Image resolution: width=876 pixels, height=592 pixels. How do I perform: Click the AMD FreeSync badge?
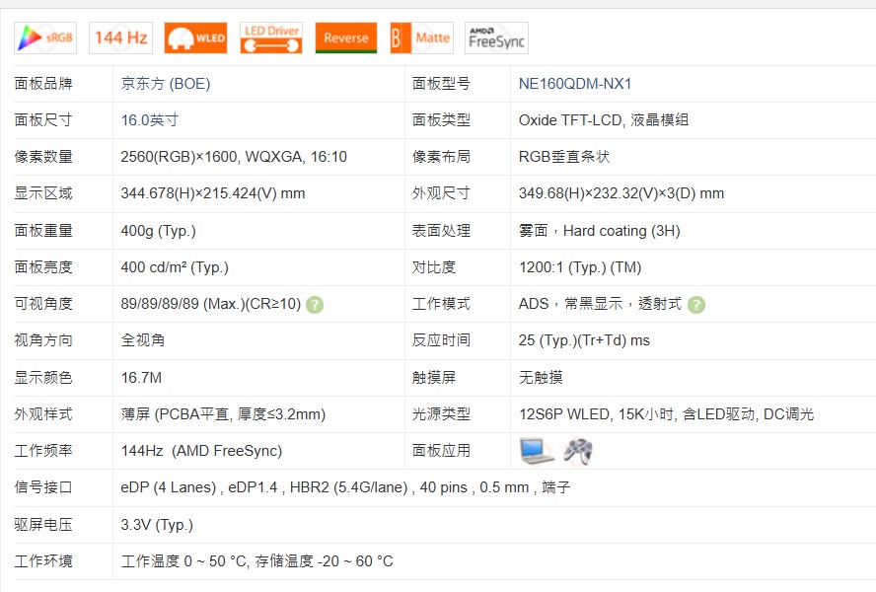[496, 38]
